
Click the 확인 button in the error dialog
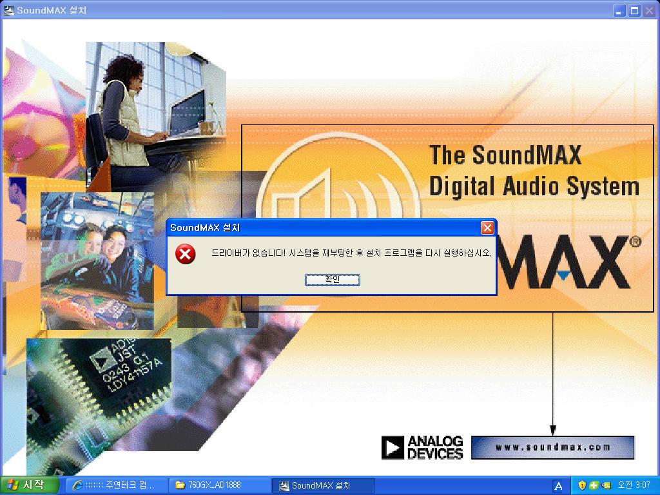point(332,279)
